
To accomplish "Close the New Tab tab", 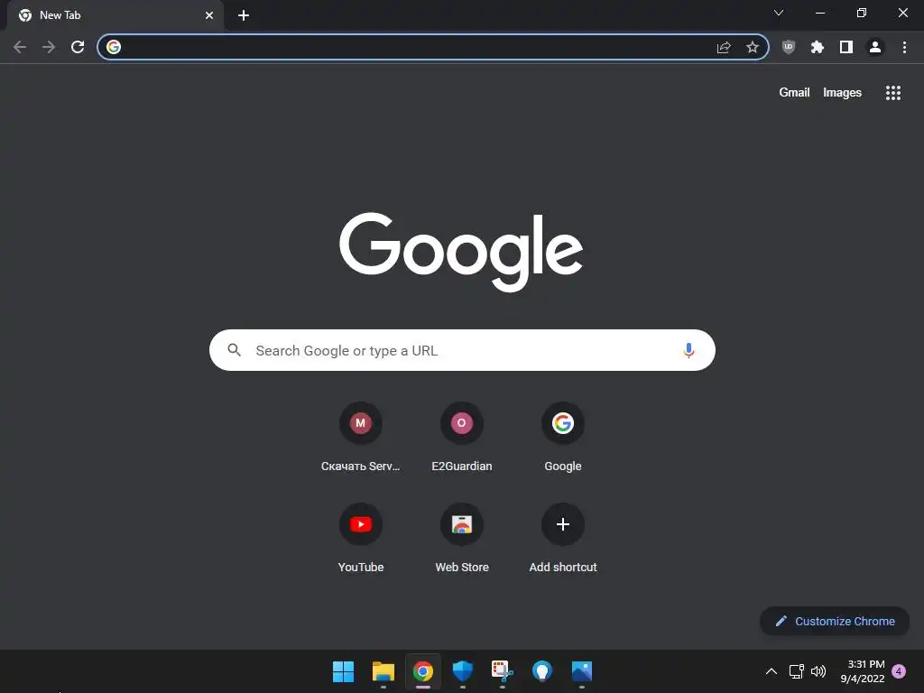I will tap(209, 15).
